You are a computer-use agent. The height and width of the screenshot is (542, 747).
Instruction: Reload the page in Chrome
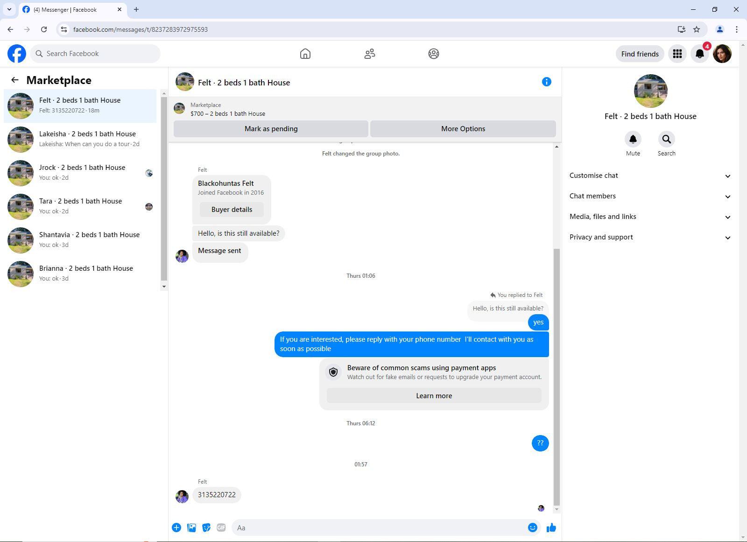(x=44, y=29)
